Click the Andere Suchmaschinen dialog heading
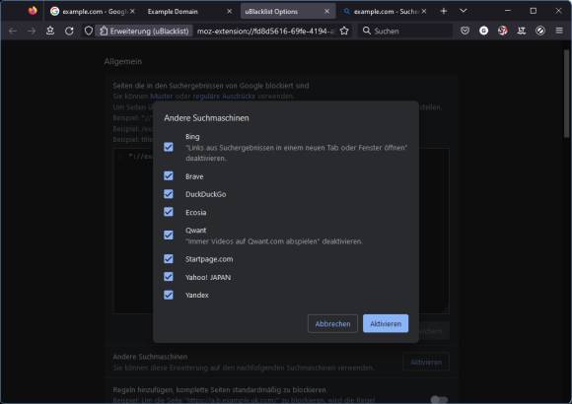572x404 pixels. click(206, 118)
